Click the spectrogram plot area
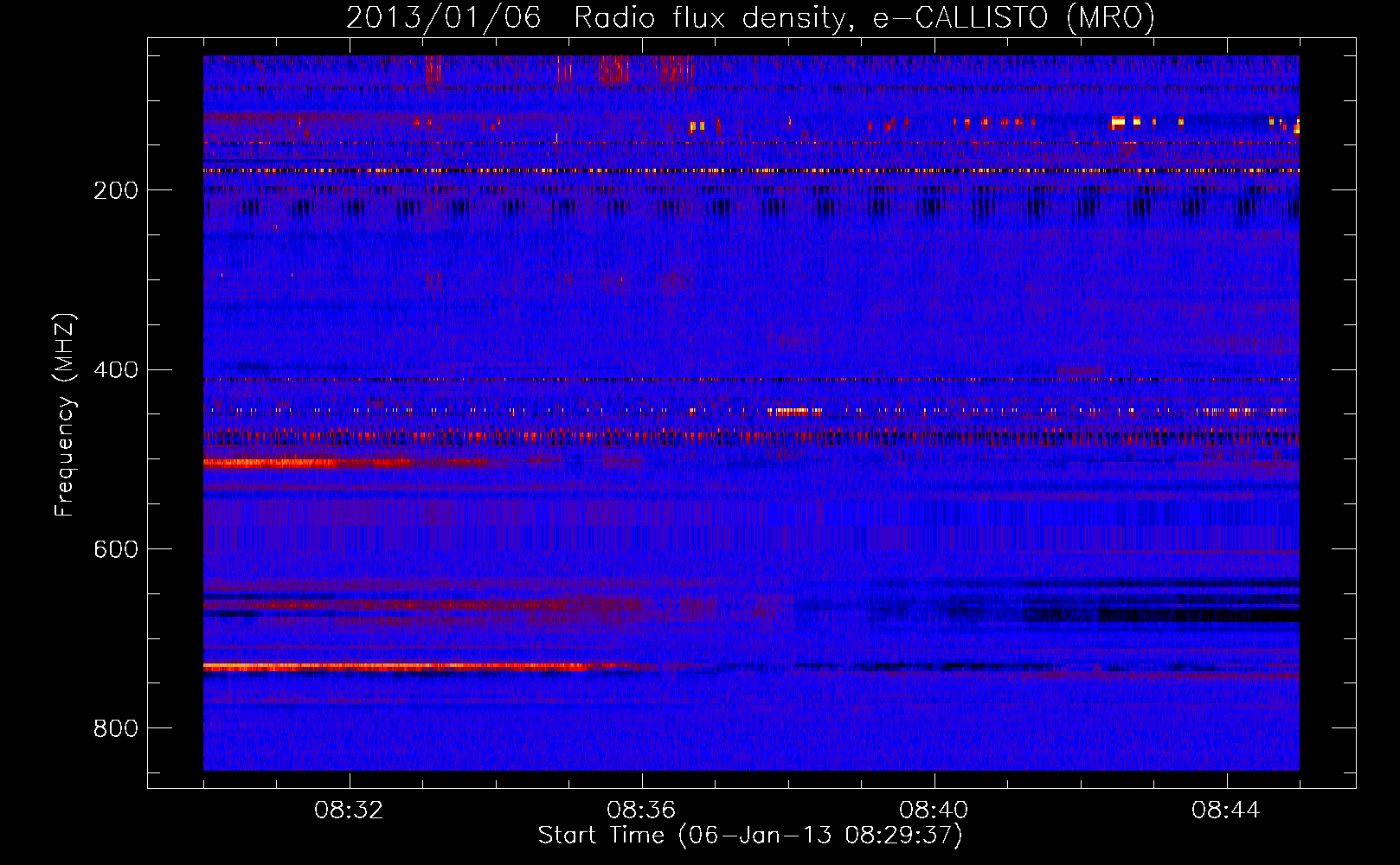 (751, 413)
